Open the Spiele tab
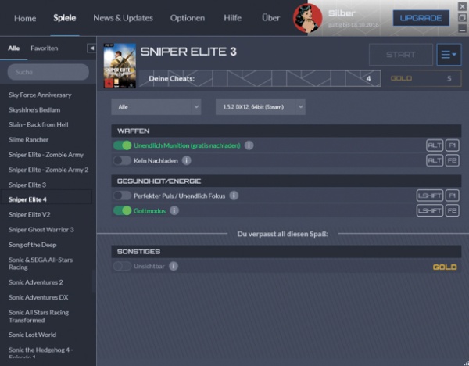The height and width of the screenshot is (366, 469). tap(65, 18)
